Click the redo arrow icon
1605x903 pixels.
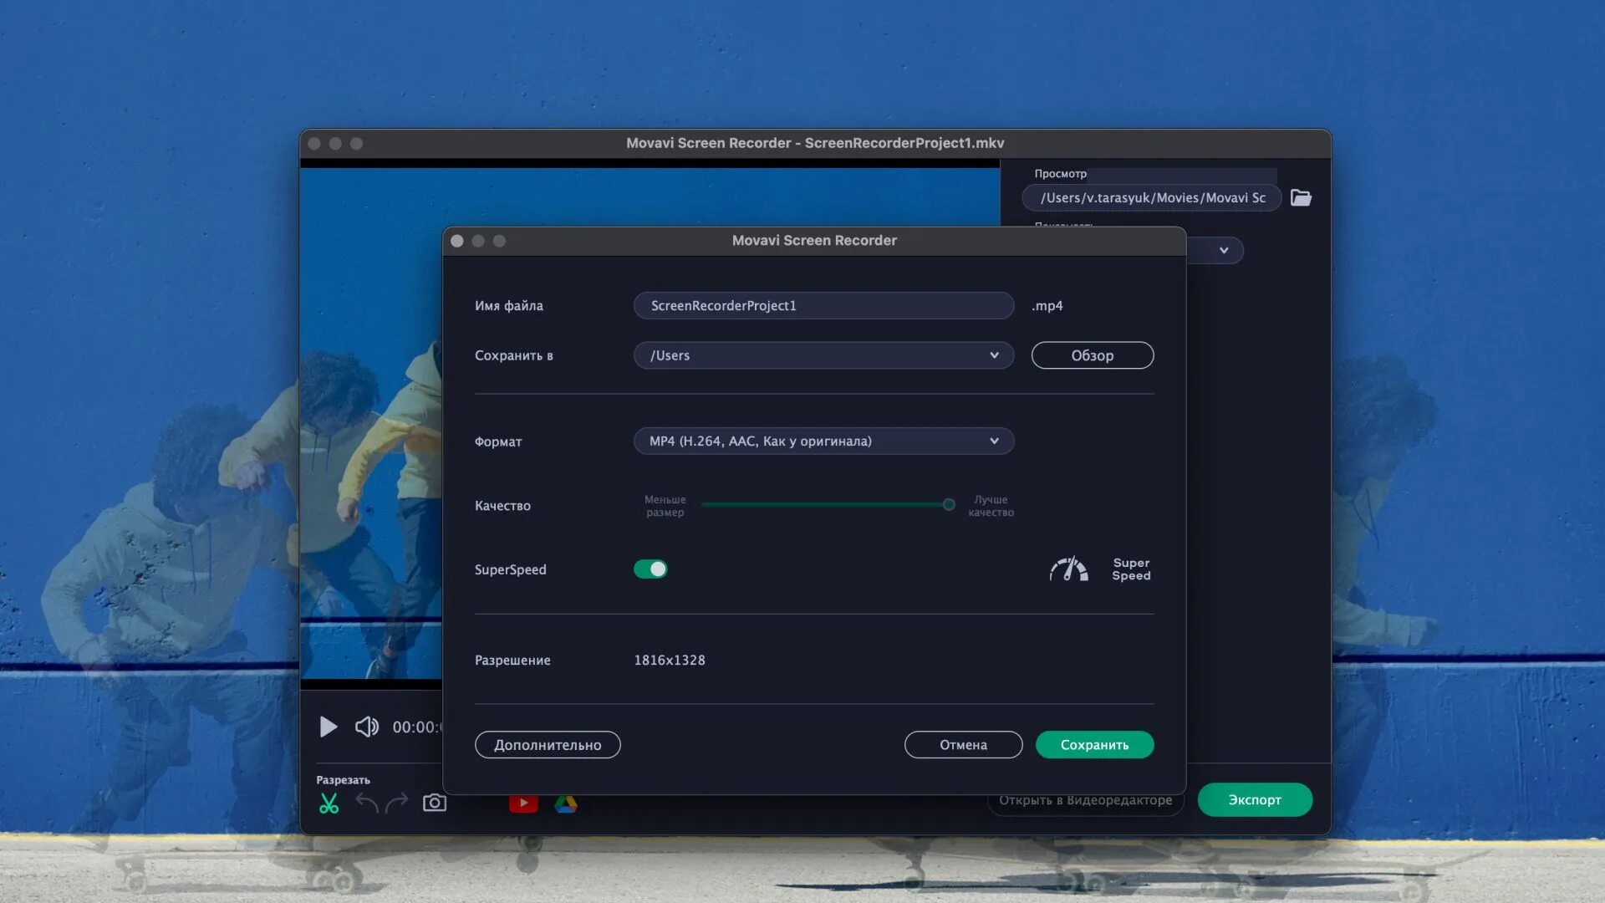click(x=396, y=804)
